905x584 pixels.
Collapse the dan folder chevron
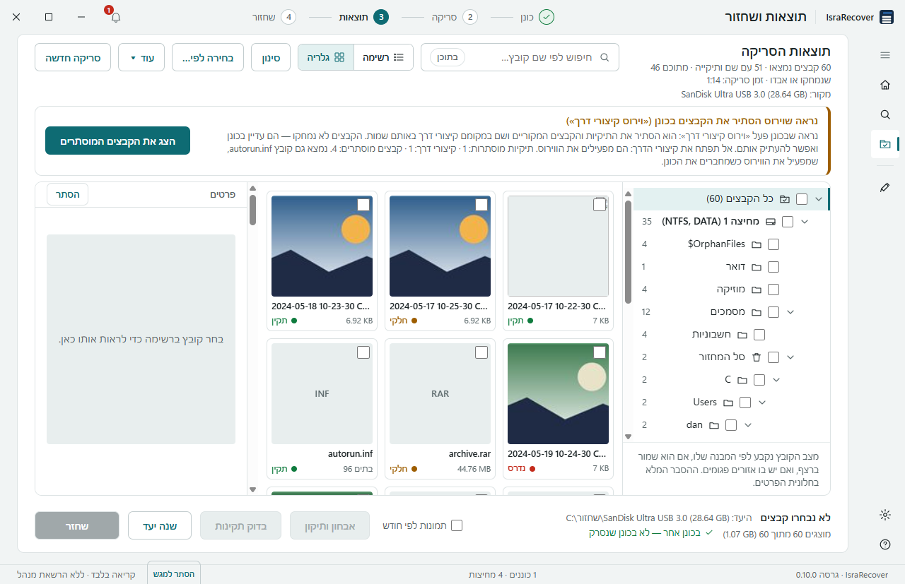(748, 425)
